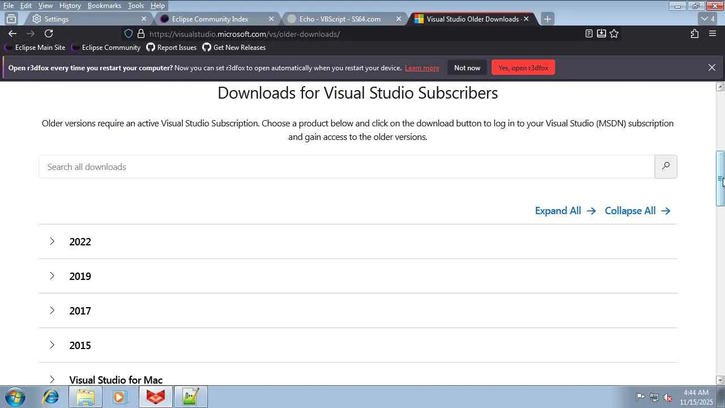Screen dimensions: 725x408
Task: Dismiss the r3dfox notification bar
Action: (712, 67)
